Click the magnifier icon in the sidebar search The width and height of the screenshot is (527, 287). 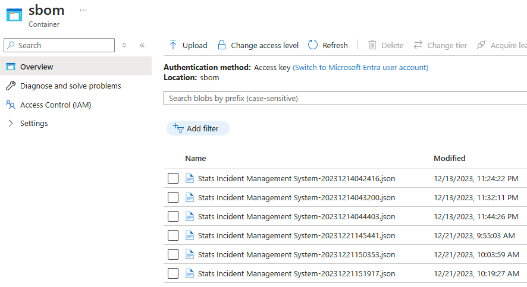coord(11,45)
